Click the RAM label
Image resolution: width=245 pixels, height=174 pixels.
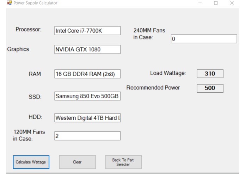click(x=35, y=74)
